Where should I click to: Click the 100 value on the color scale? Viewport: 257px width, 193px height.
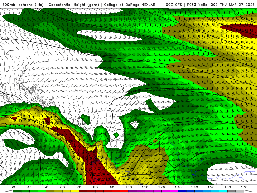coord(129,187)
